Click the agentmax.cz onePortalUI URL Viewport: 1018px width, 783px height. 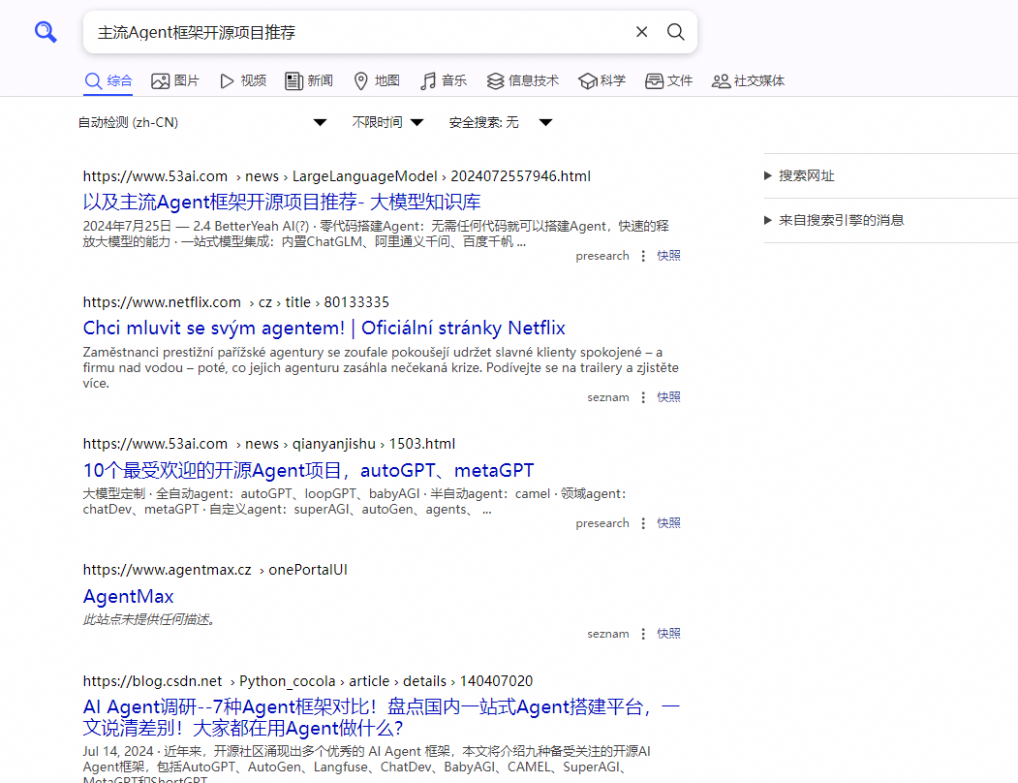pyautogui.click(x=215, y=571)
